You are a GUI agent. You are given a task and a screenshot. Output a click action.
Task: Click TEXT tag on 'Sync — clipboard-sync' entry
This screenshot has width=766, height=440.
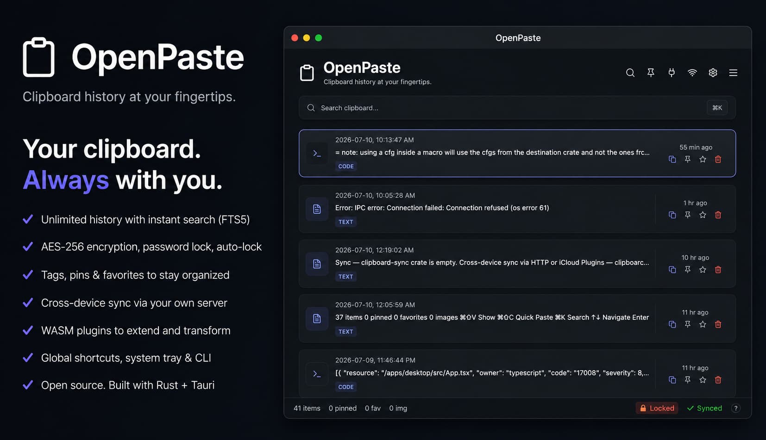coord(345,276)
